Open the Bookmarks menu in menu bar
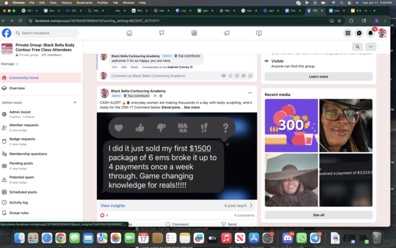Screen dimensions: 396x248 pyautogui.click(x=84, y=3)
